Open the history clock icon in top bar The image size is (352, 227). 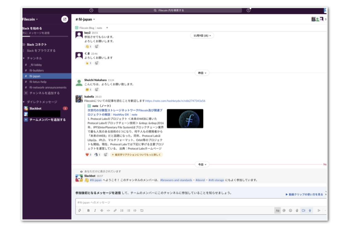pyautogui.click(x=91, y=10)
